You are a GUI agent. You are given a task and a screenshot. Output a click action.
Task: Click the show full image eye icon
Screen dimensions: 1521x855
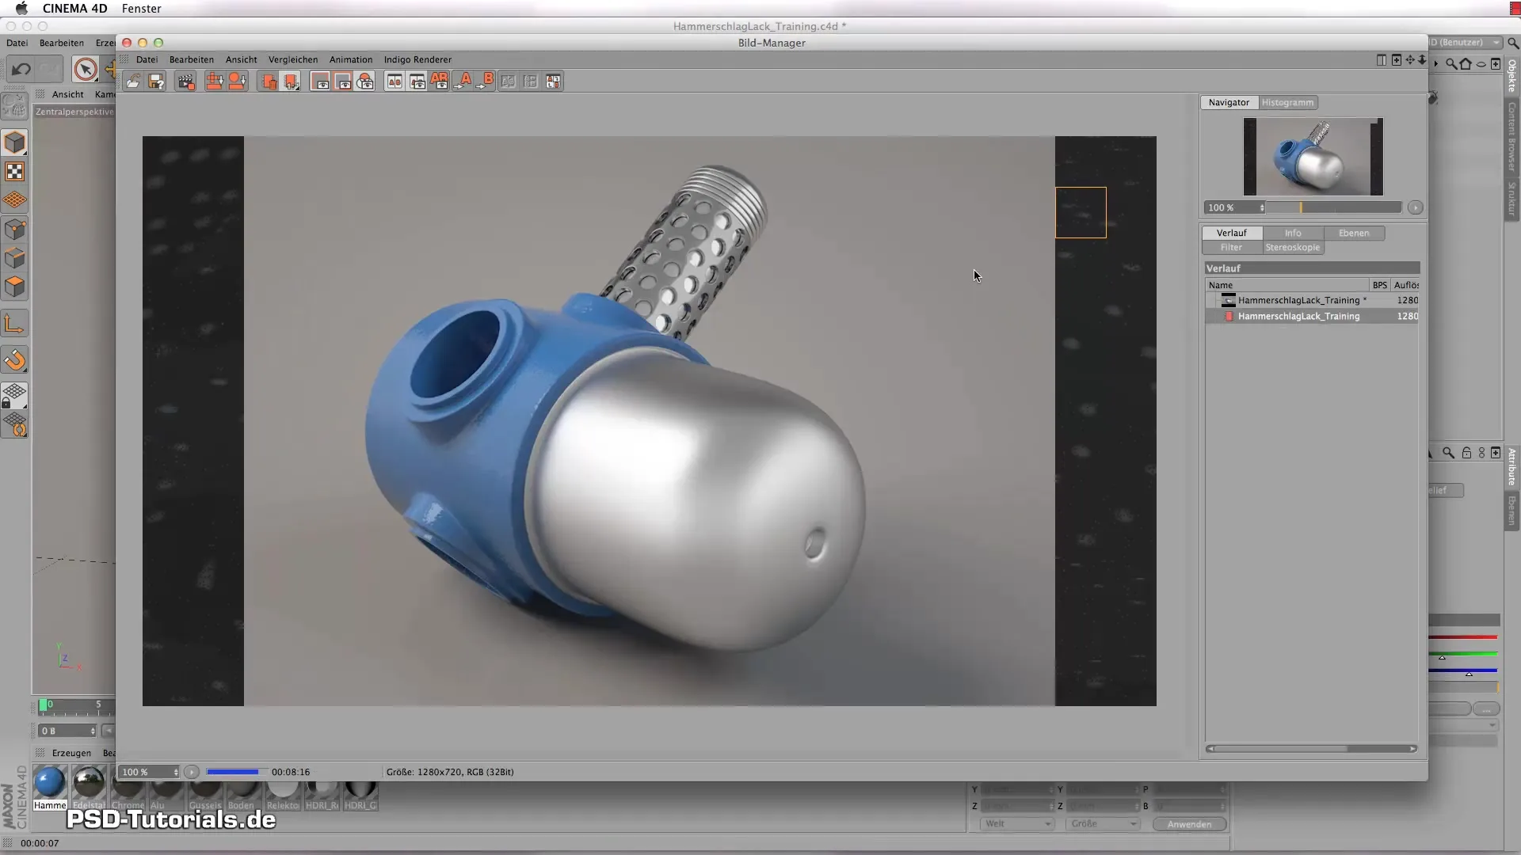coord(321,82)
